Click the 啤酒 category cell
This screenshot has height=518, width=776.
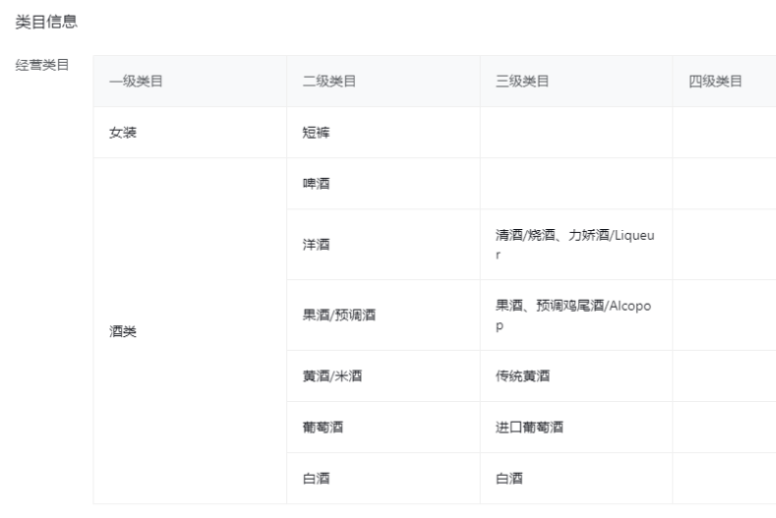coord(316,184)
